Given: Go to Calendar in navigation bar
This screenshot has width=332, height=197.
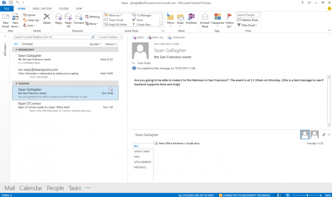Looking at the screenshot, I should pos(31,188).
